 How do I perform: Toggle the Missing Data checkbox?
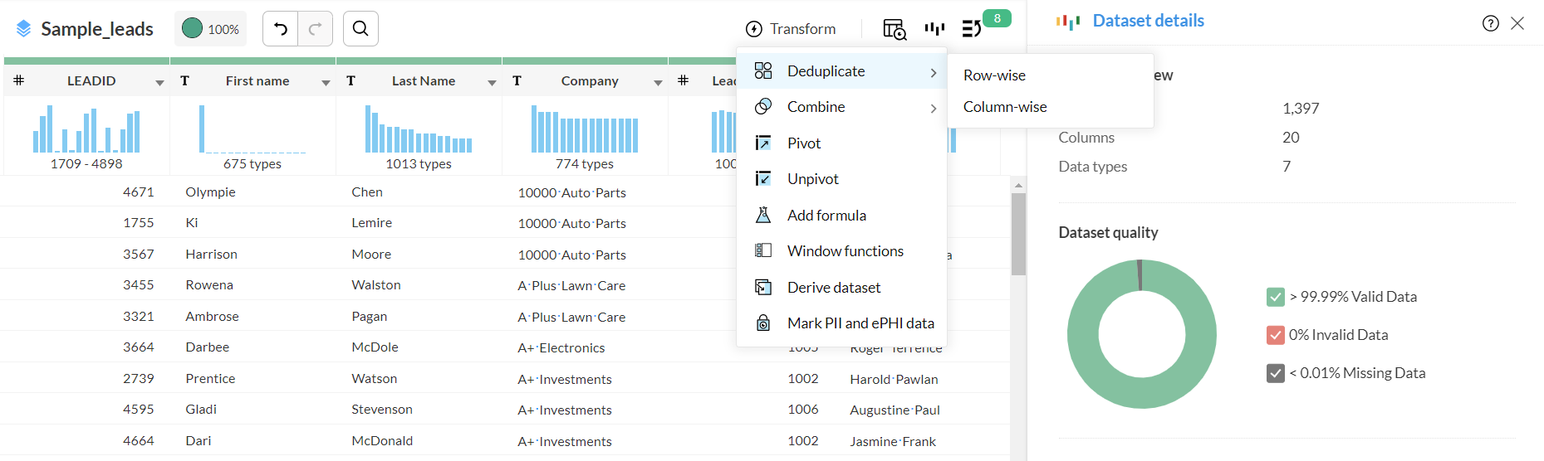pyautogui.click(x=1276, y=373)
